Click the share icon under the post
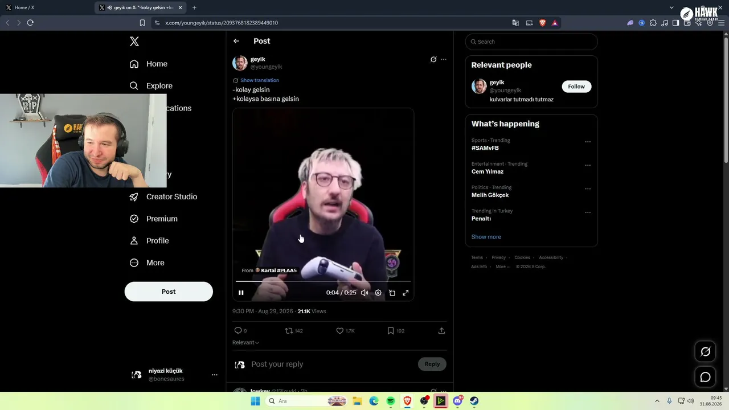This screenshot has height=410, width=729. point(441,331)
